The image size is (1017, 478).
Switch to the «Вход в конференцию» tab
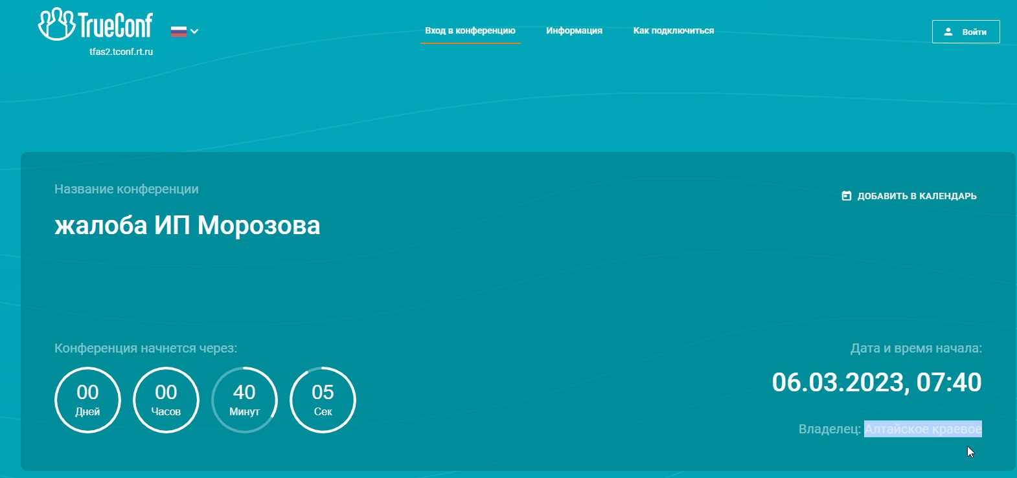point(470,30)
